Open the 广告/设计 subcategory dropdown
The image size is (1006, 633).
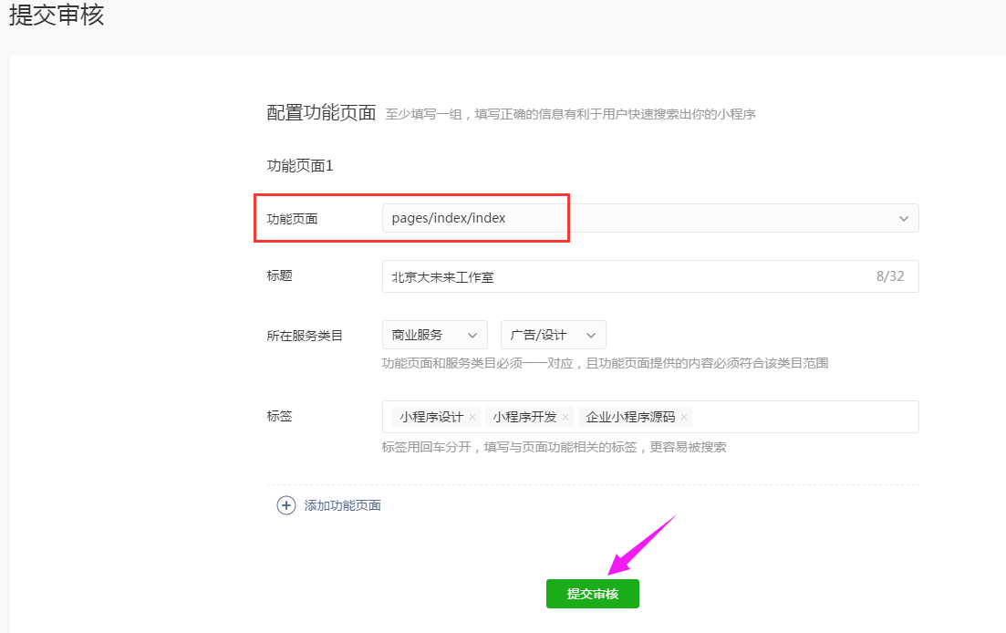point(553,335)
